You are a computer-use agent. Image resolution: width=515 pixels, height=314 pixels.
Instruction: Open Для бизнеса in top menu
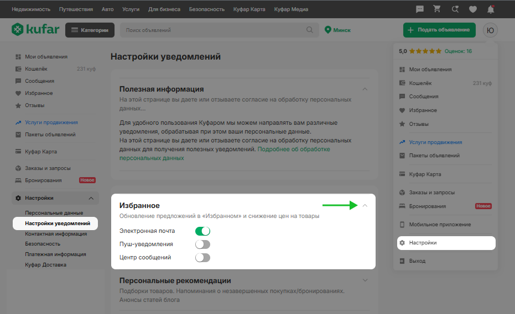click(x=164, y=9)
